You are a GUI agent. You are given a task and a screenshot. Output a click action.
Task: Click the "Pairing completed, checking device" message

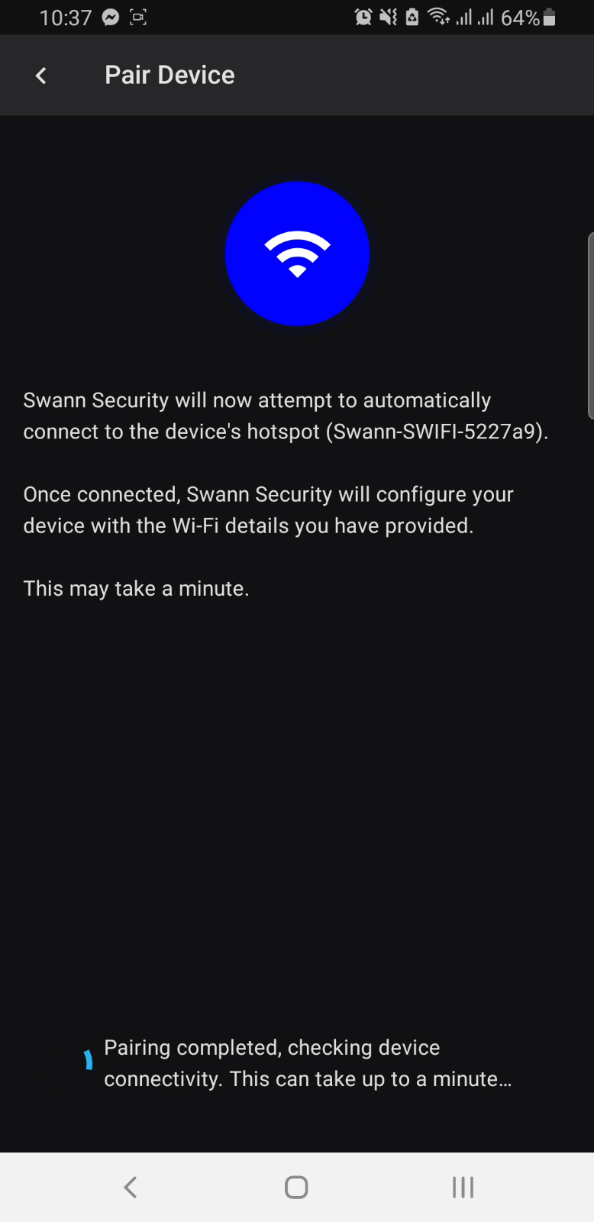click(x=272, y=1047)
